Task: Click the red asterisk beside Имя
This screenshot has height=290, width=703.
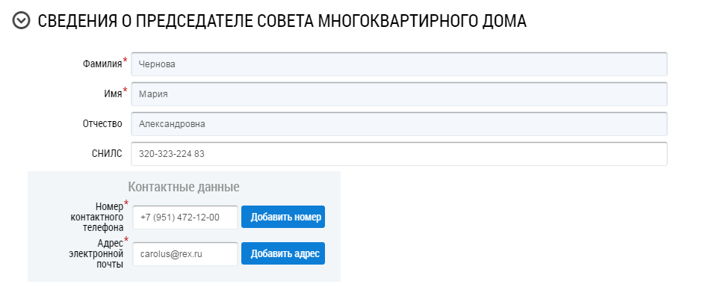Action: point(125,90)
